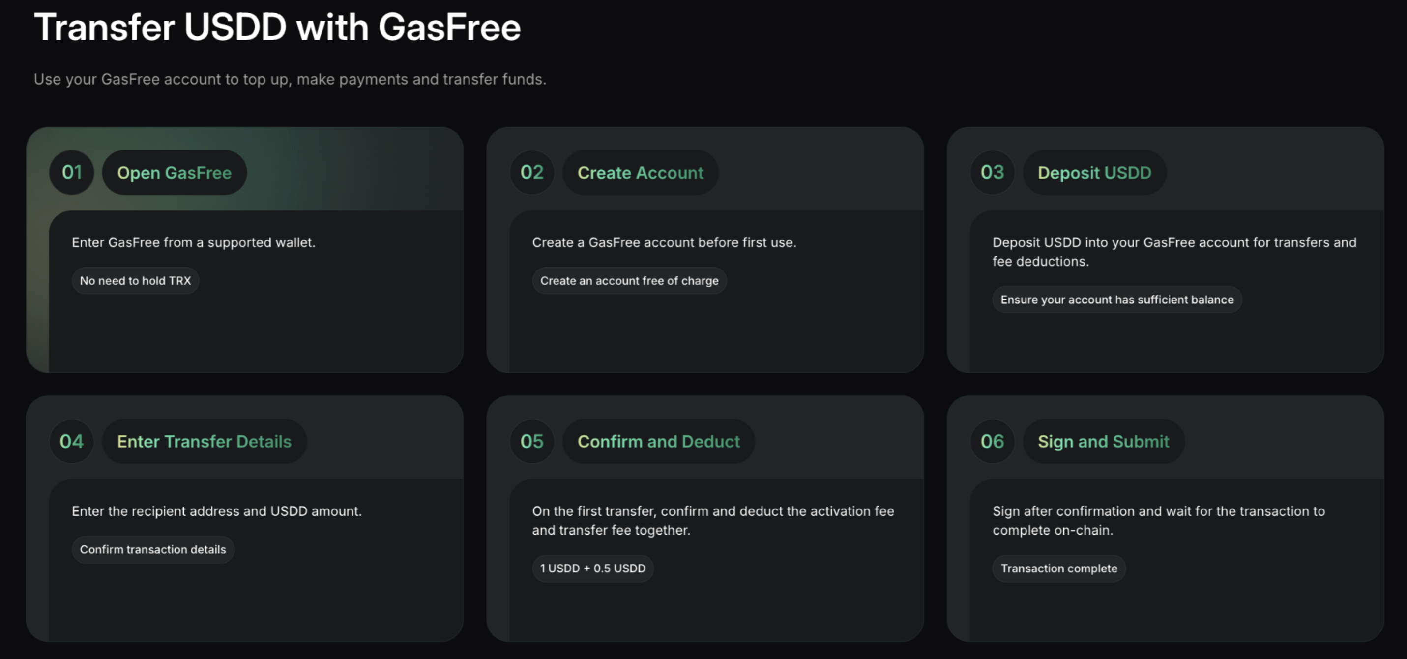This screenshot has width=1407, height=659.
Task: Click the 'Sign and Submit' step label
Action: 1103,442
